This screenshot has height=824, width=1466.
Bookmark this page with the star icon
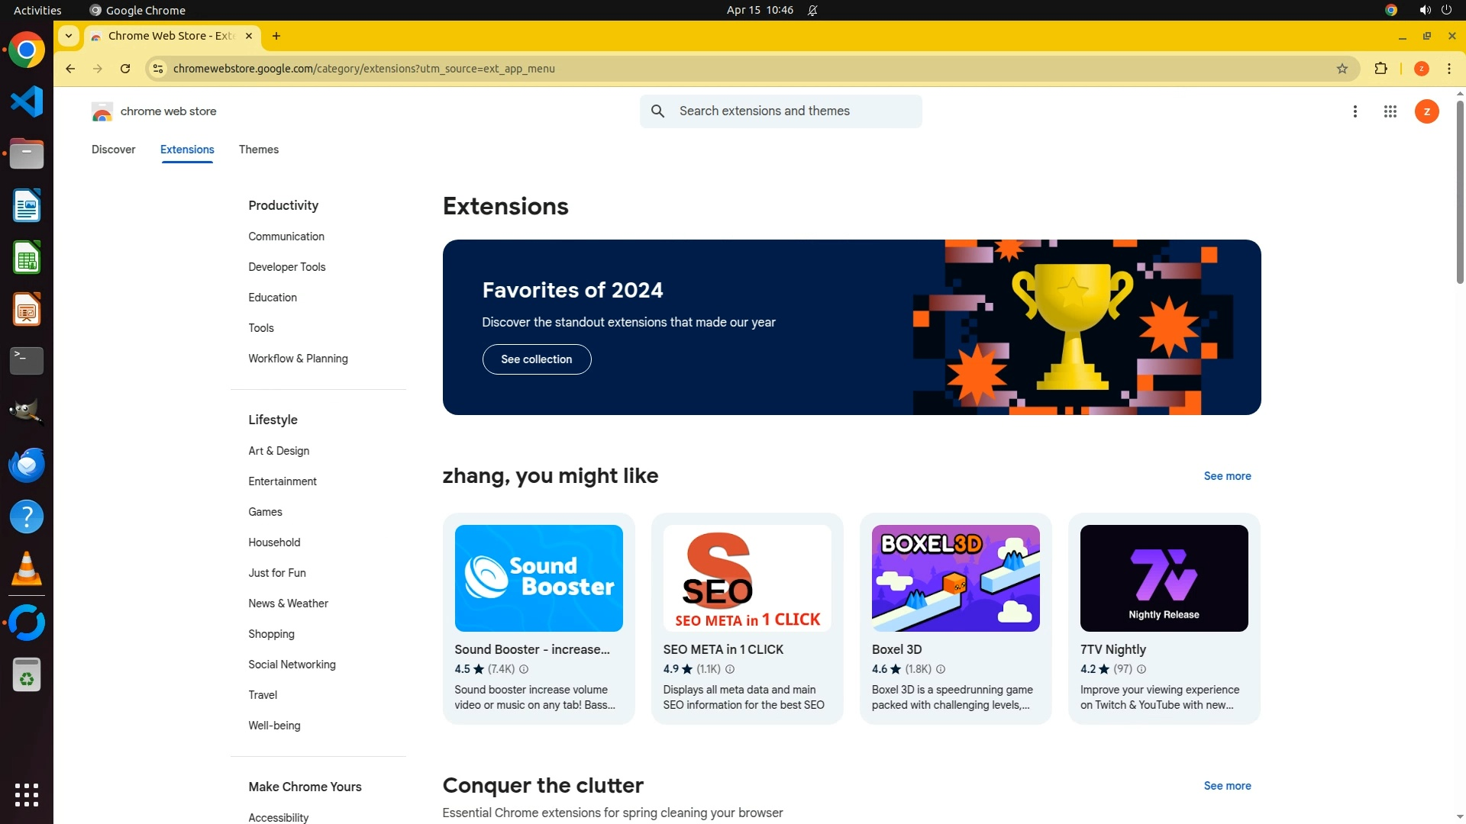(x=1342, y=69)
